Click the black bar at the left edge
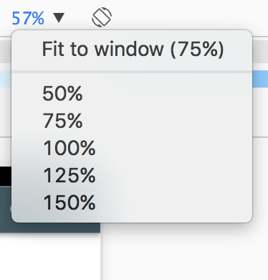268x280 pixels. coord(6,177)
